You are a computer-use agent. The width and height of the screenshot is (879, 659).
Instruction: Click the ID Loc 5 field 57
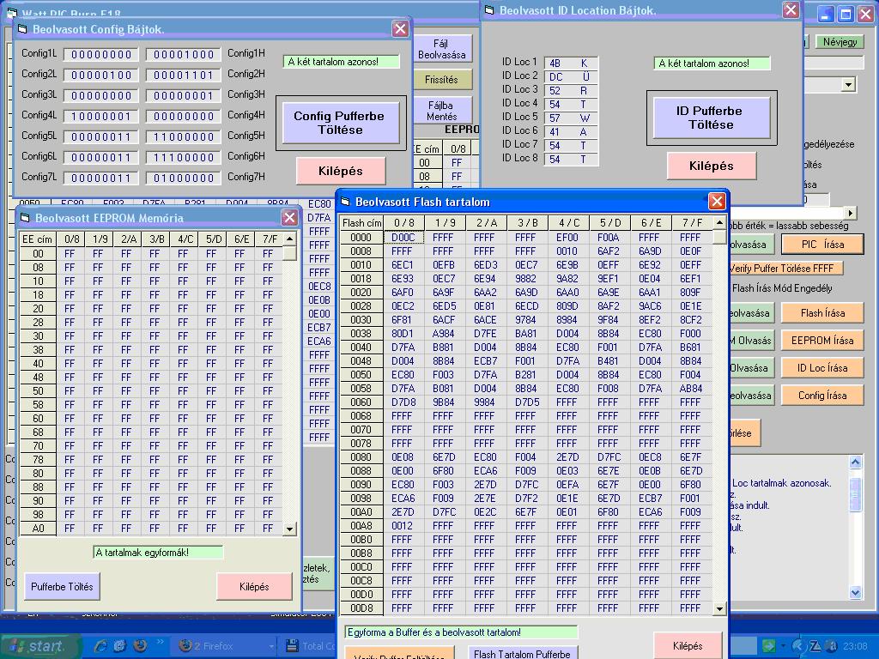click(571, 118)
